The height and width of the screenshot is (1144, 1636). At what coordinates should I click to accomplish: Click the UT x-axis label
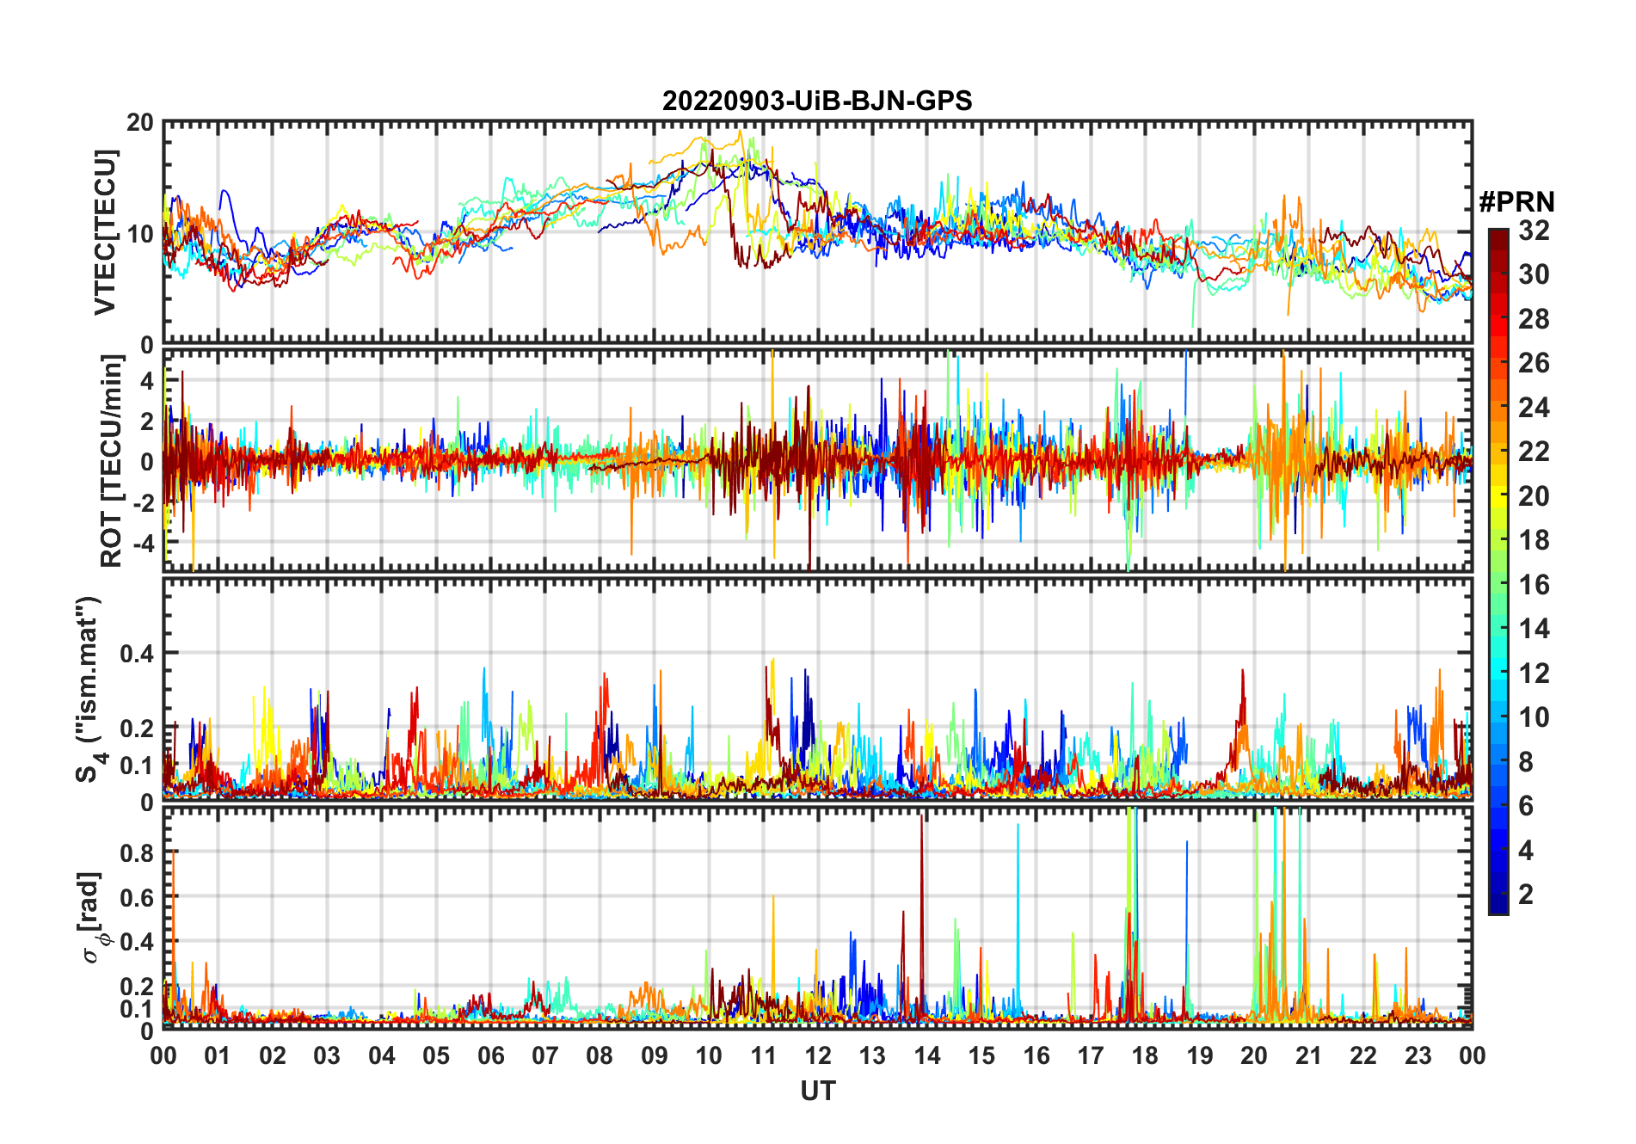point(818,1092)
